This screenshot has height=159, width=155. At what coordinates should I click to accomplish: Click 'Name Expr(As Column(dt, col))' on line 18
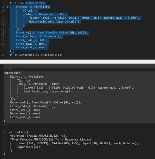click(62, 33)
